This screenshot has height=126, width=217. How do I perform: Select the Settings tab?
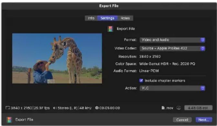tap(107, 18)
